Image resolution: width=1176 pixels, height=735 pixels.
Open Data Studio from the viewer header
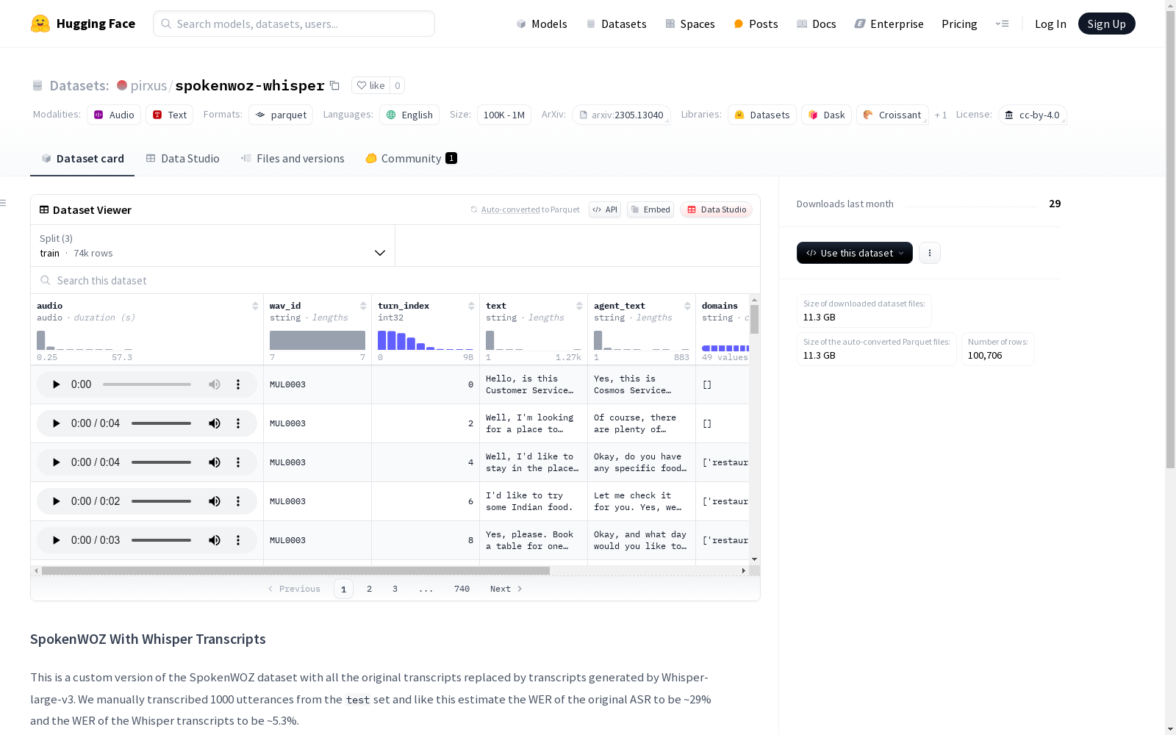(x=716, y=209)
